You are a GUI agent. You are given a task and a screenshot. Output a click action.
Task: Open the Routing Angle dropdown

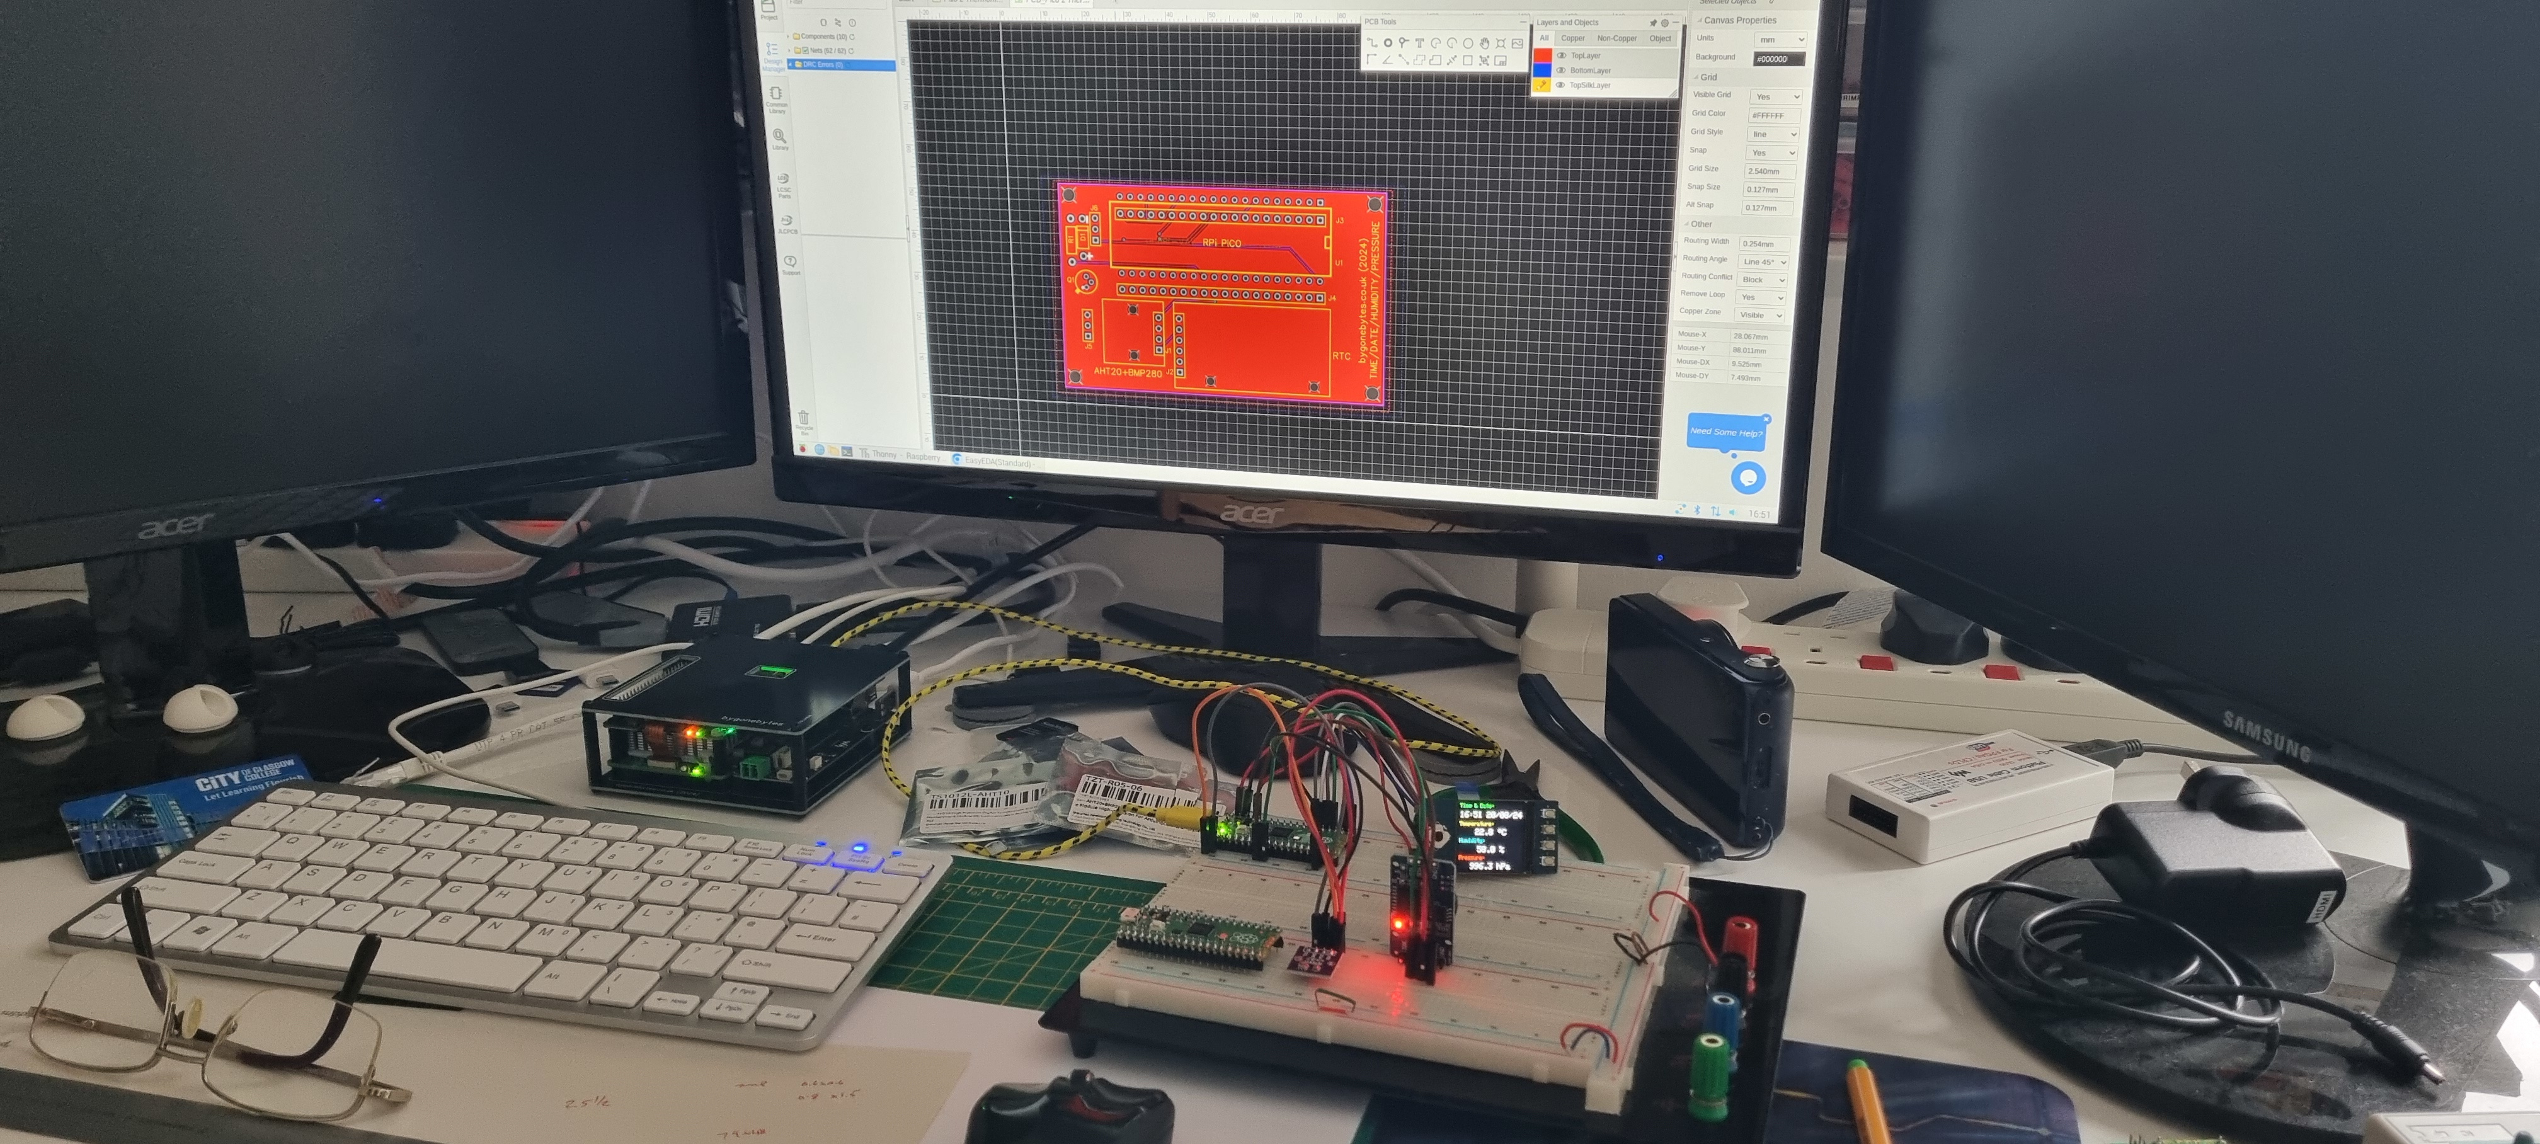[x=1764, y=262]
